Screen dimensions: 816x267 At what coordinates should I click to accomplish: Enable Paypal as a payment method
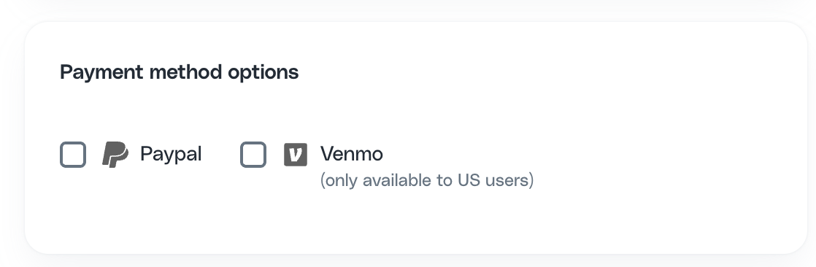pos(73,155)
